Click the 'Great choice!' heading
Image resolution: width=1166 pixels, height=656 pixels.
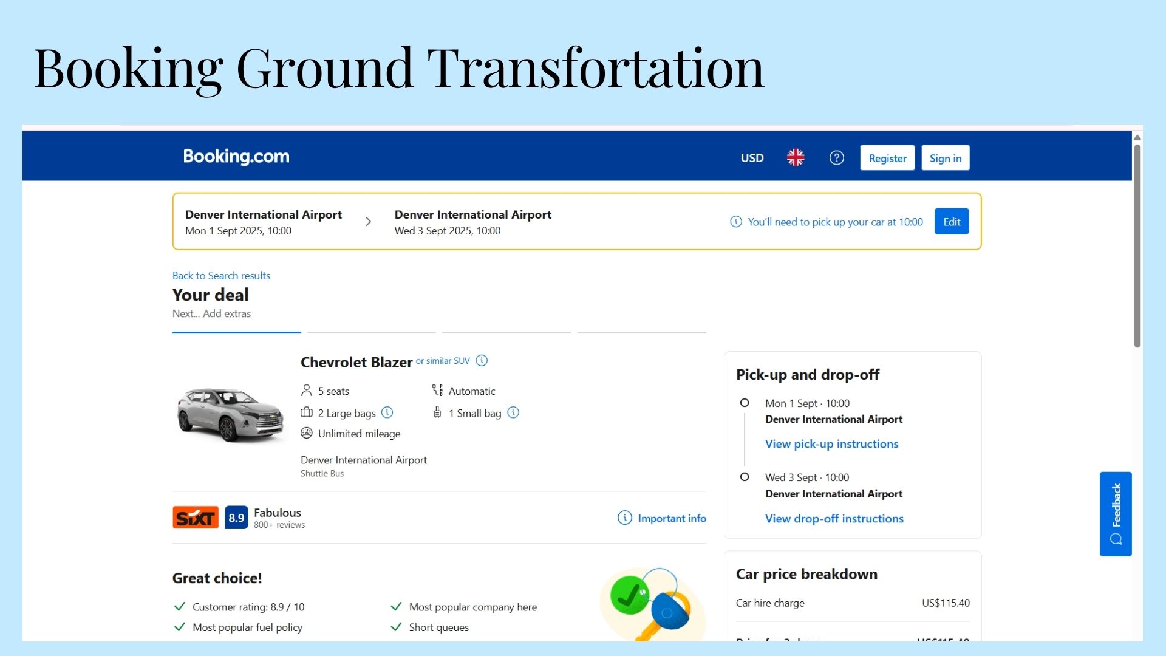(x=217, y=578)
